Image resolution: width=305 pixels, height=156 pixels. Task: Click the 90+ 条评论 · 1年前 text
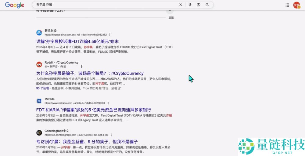pos(55,67)
